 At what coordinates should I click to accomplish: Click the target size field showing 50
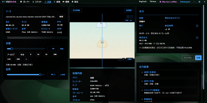(x=53, y=49)
